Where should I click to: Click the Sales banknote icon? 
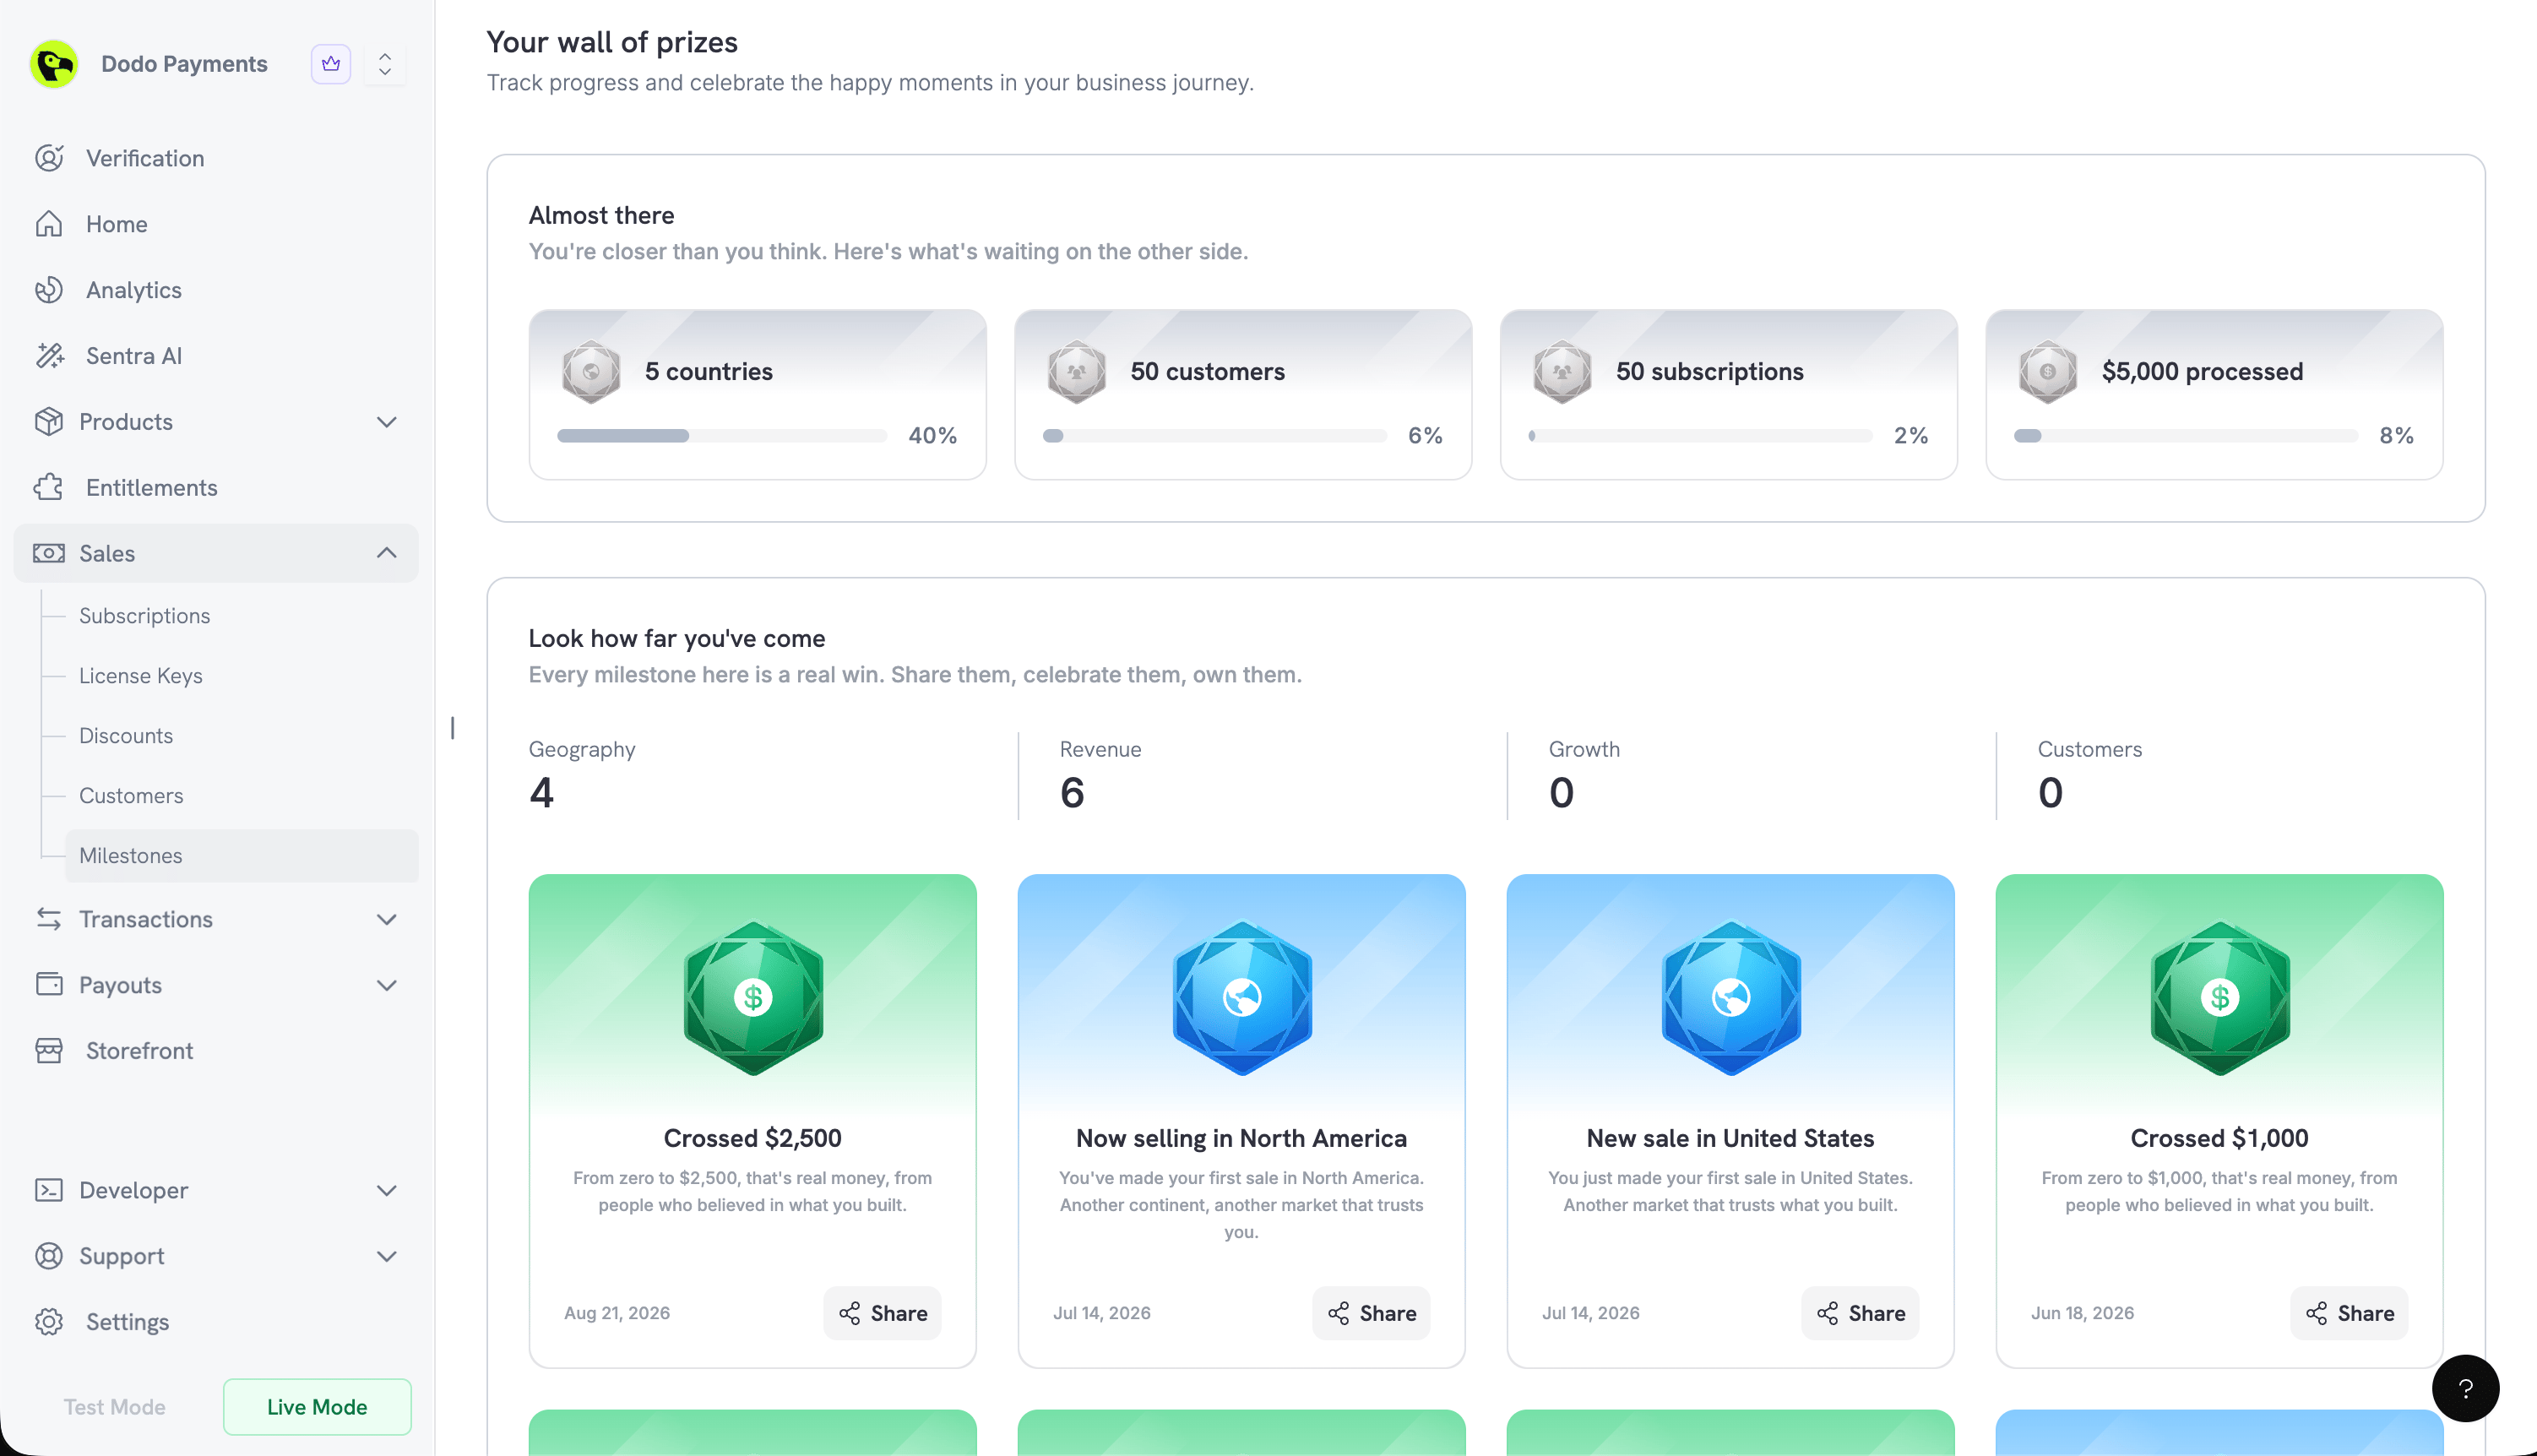tap(49, 553)
